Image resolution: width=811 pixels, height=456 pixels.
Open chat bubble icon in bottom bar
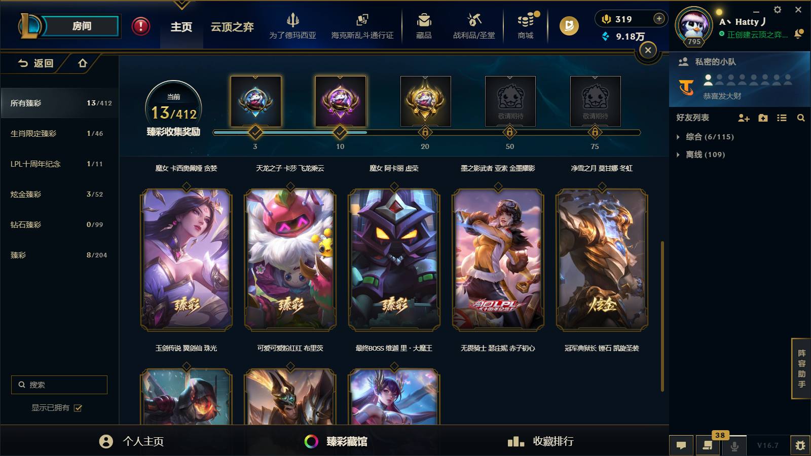click(681, 445)
